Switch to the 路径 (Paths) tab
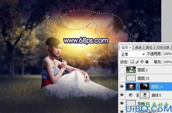 [149, 47]
